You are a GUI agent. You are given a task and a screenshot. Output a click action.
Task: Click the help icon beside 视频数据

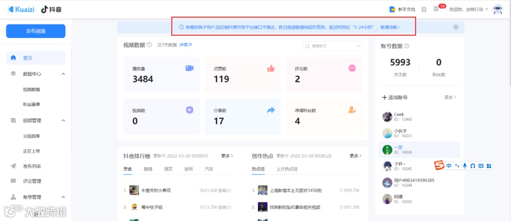click(x=149, y=44)
